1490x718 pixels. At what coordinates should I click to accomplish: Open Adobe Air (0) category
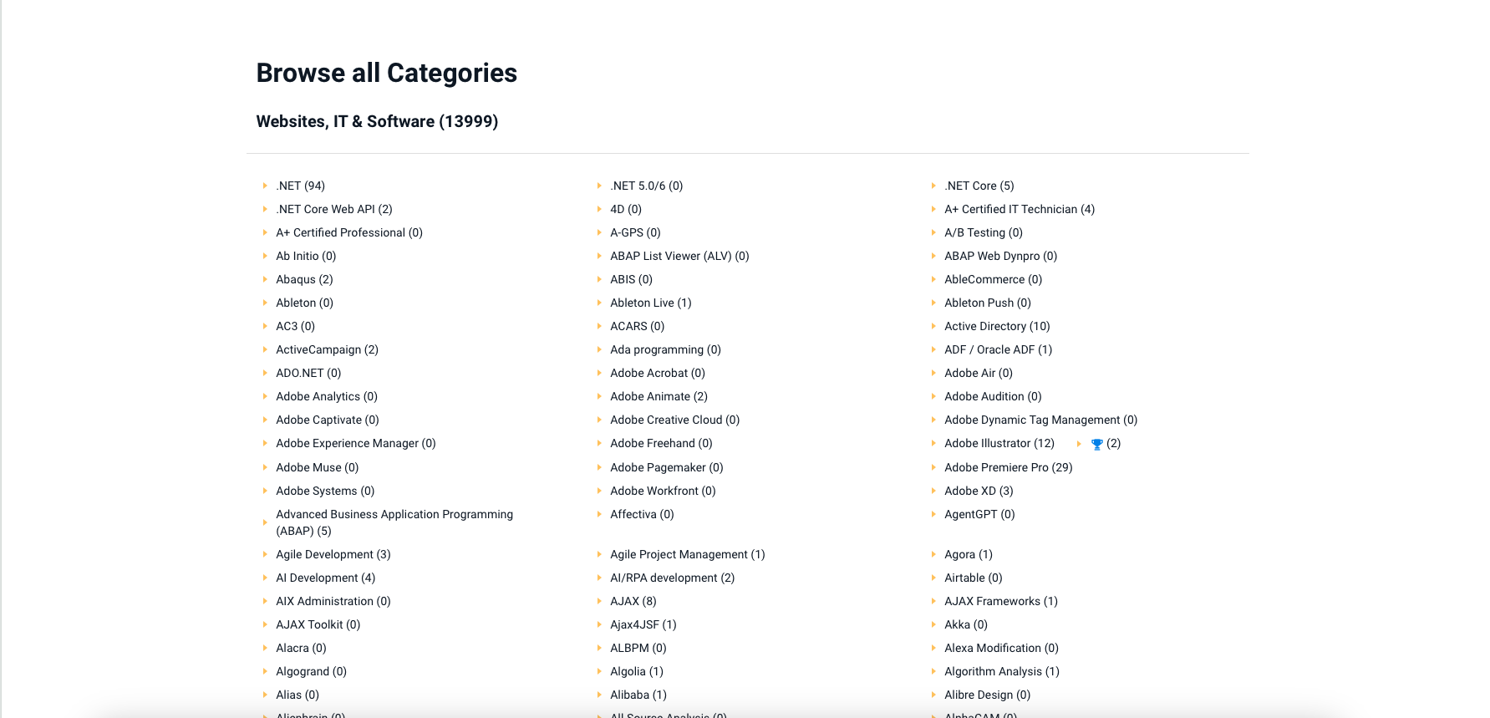[978, 373]
